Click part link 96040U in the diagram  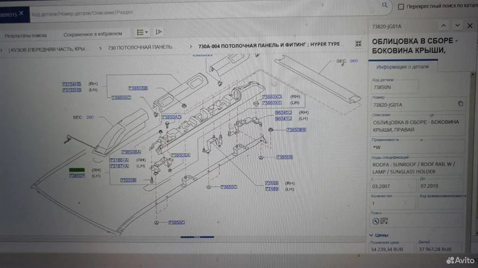point(283,113)
